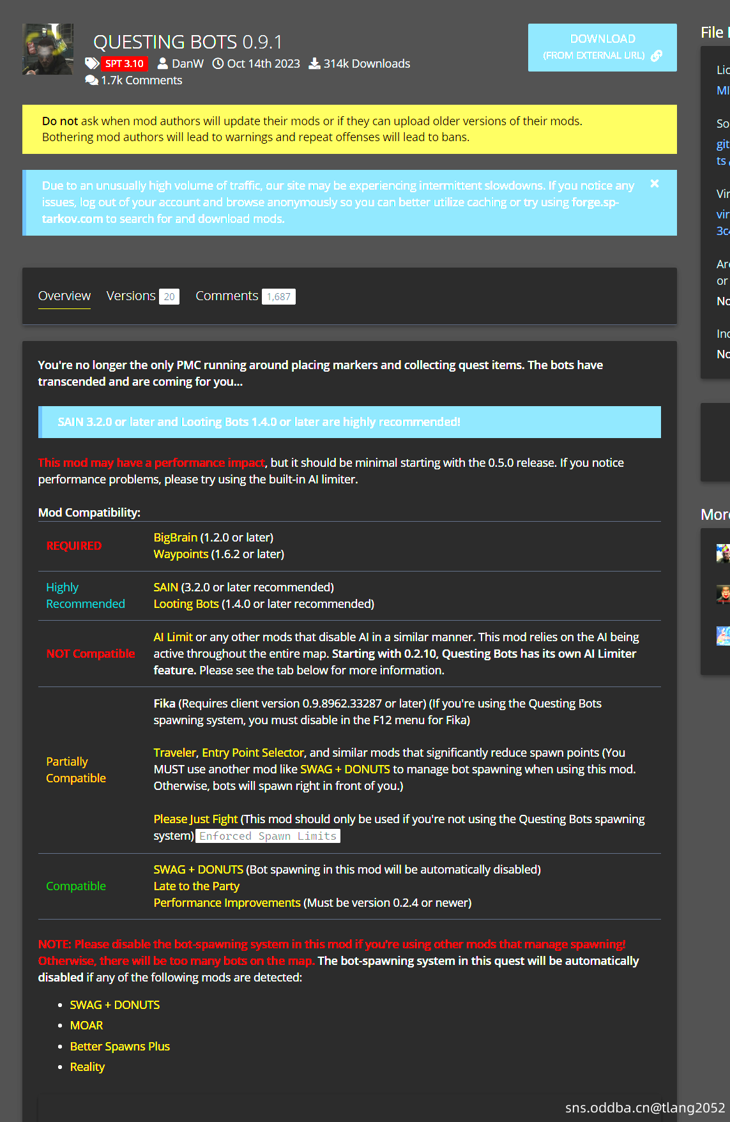Click the Enforced Spawn Limits code label
The width and height of the screenshot is (730, 1122).
click(268, 836)
